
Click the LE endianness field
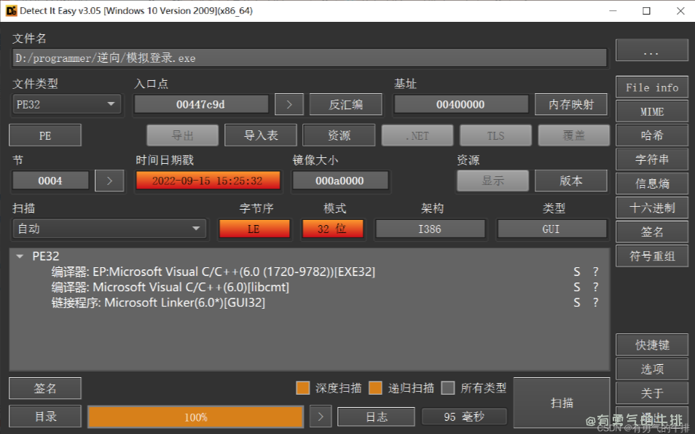pos(254,229)
